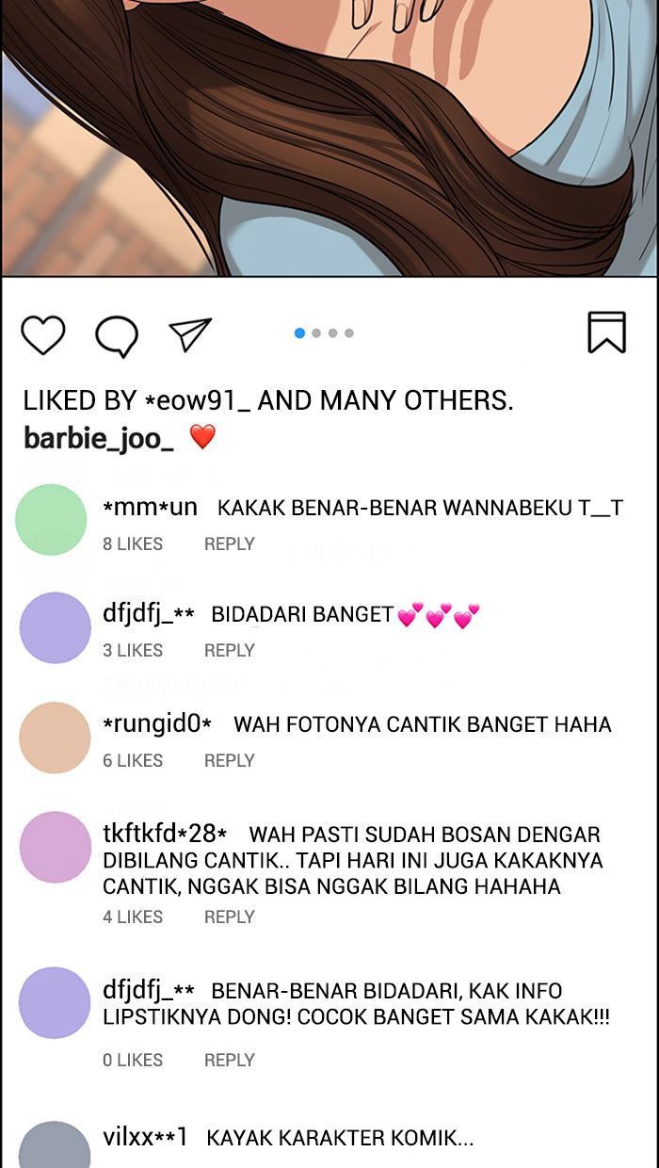Open the post photo image
The height and width of the screenshot is (1168, 659).
[329, 138]
